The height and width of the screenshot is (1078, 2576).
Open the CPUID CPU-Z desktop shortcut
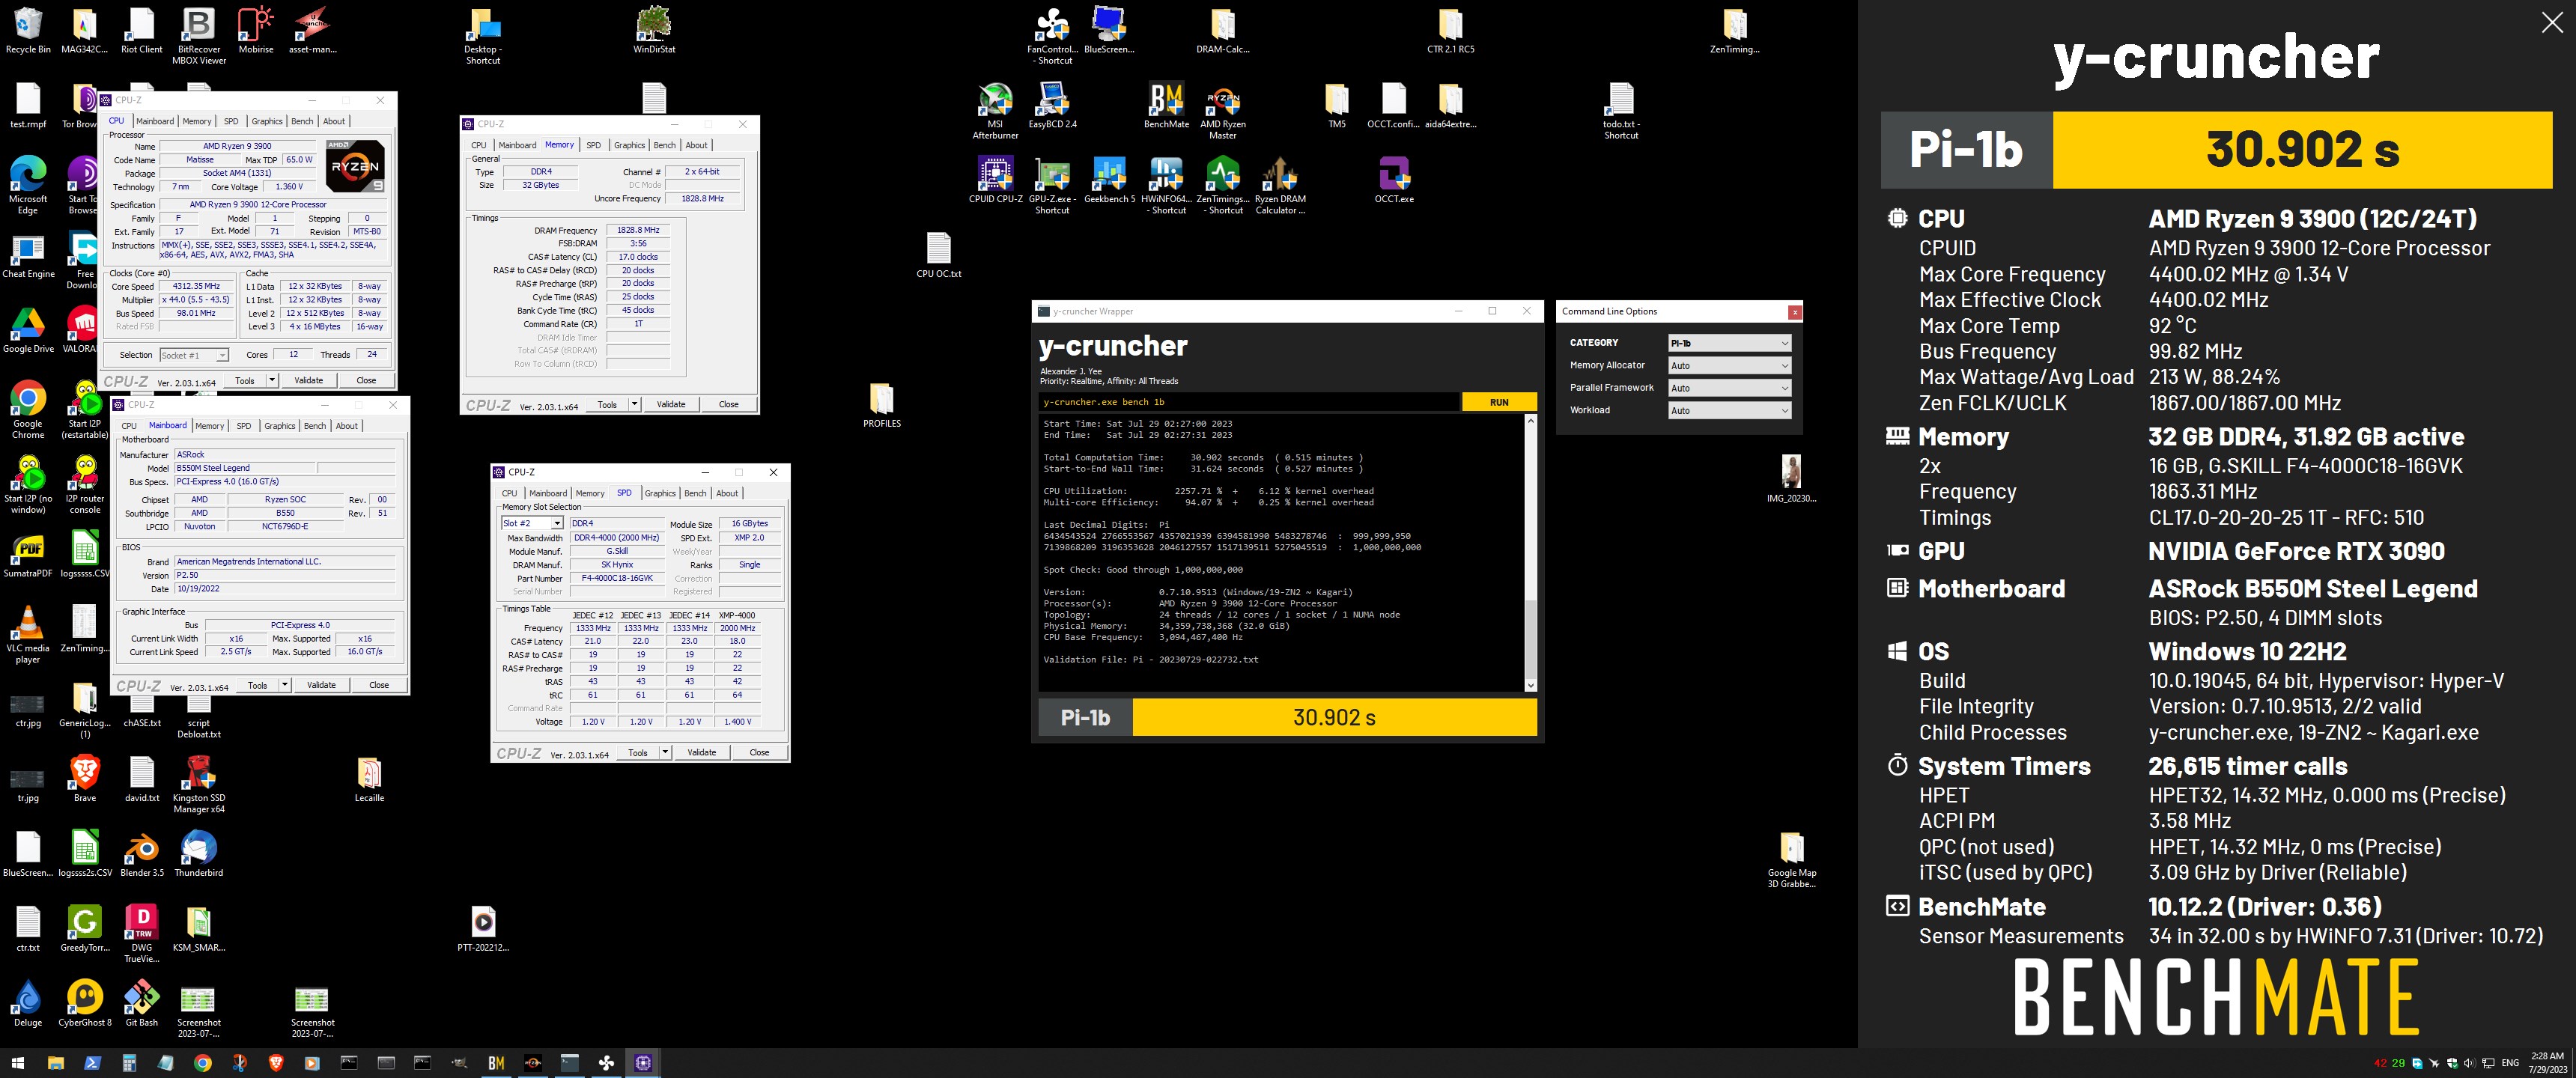(995, 180)
